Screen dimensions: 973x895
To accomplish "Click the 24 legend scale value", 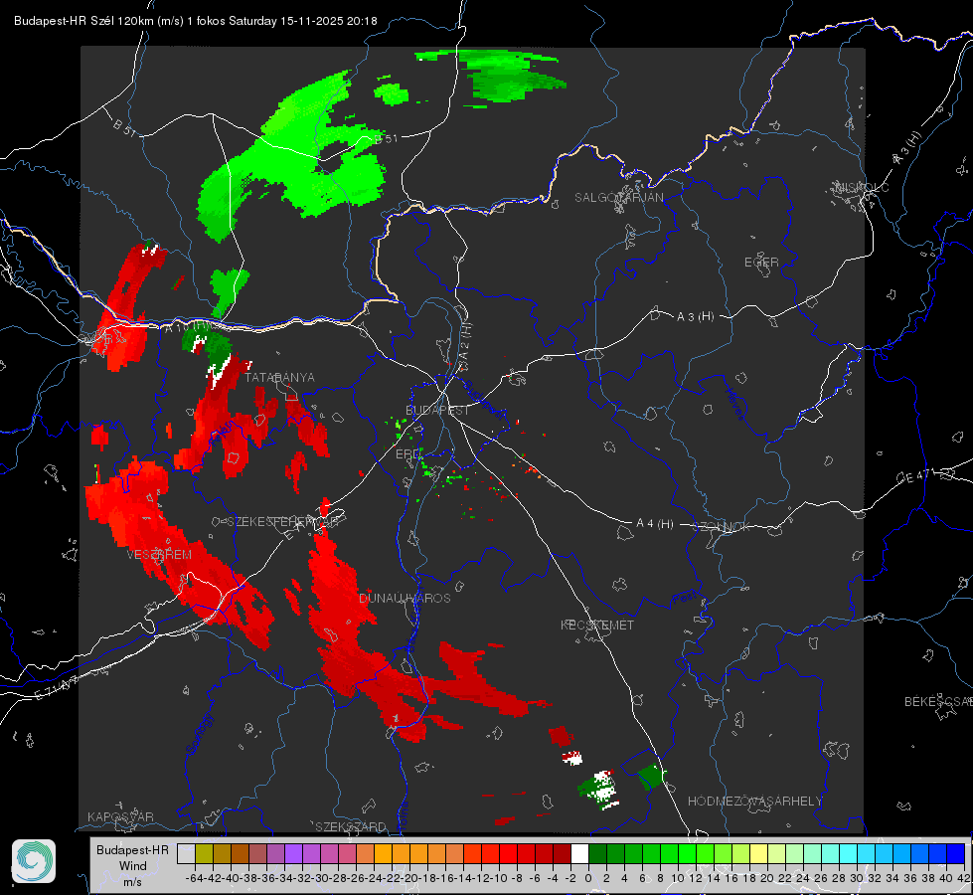I will (x=803, y=878).
